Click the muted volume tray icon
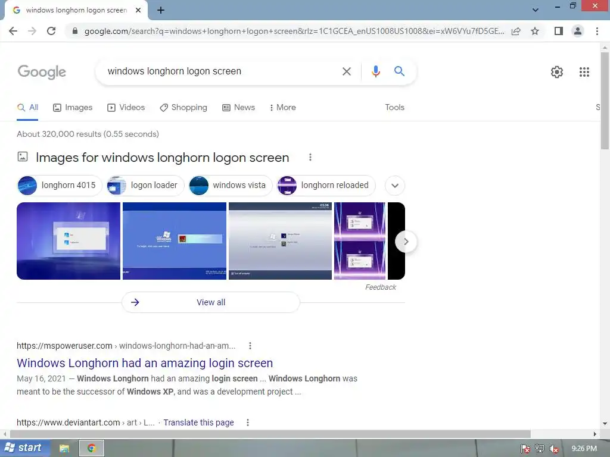The height and width of the screenshot is (457, 610). 553,449
